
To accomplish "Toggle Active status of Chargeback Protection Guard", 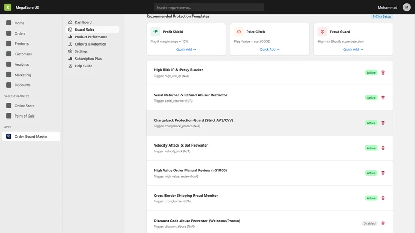I will [x=371, y=123].
